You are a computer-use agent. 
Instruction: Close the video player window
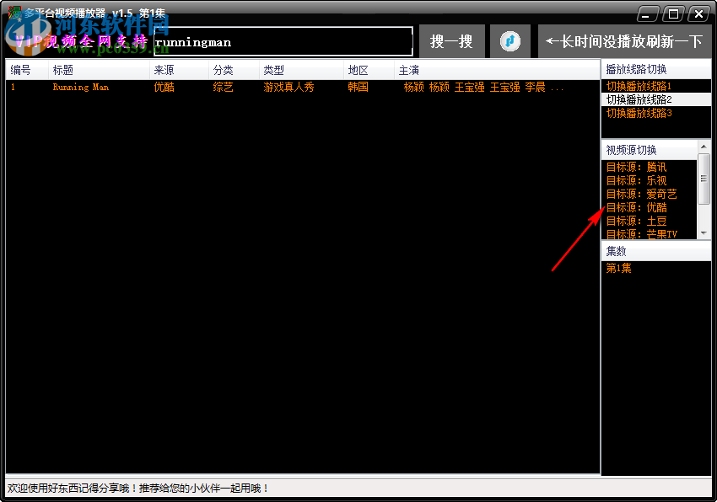pyautogui.click(x=699, y=14)
